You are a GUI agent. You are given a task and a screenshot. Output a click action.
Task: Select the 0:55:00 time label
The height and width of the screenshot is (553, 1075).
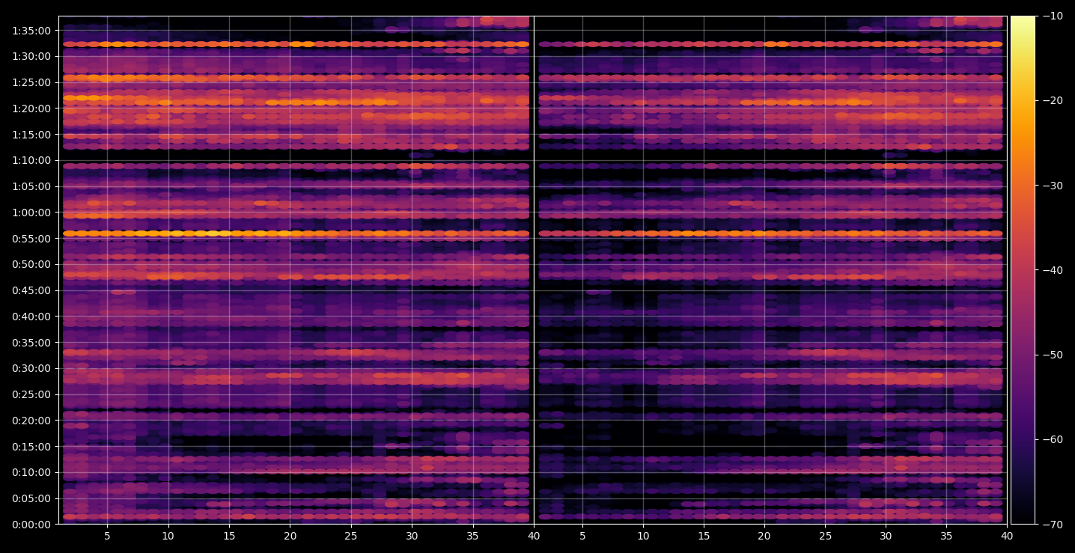click(31, 239)
